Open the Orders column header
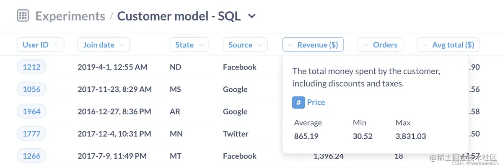503x168 pixels. [380, 45]
